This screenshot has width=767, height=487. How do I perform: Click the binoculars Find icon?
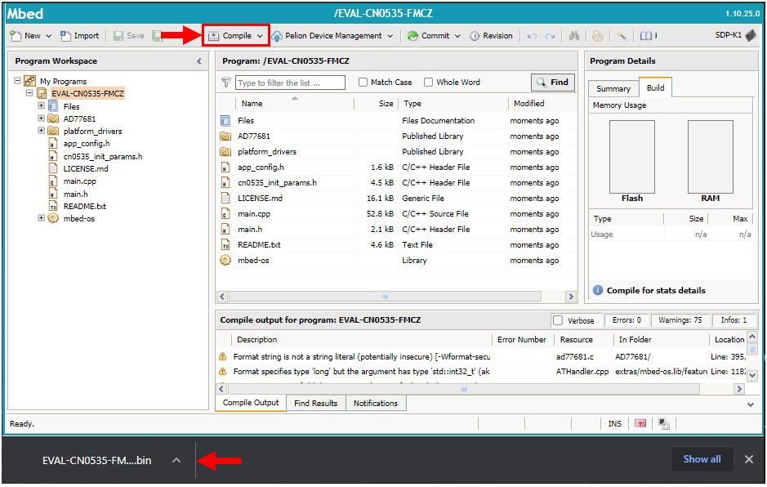(x=574, y=36)
